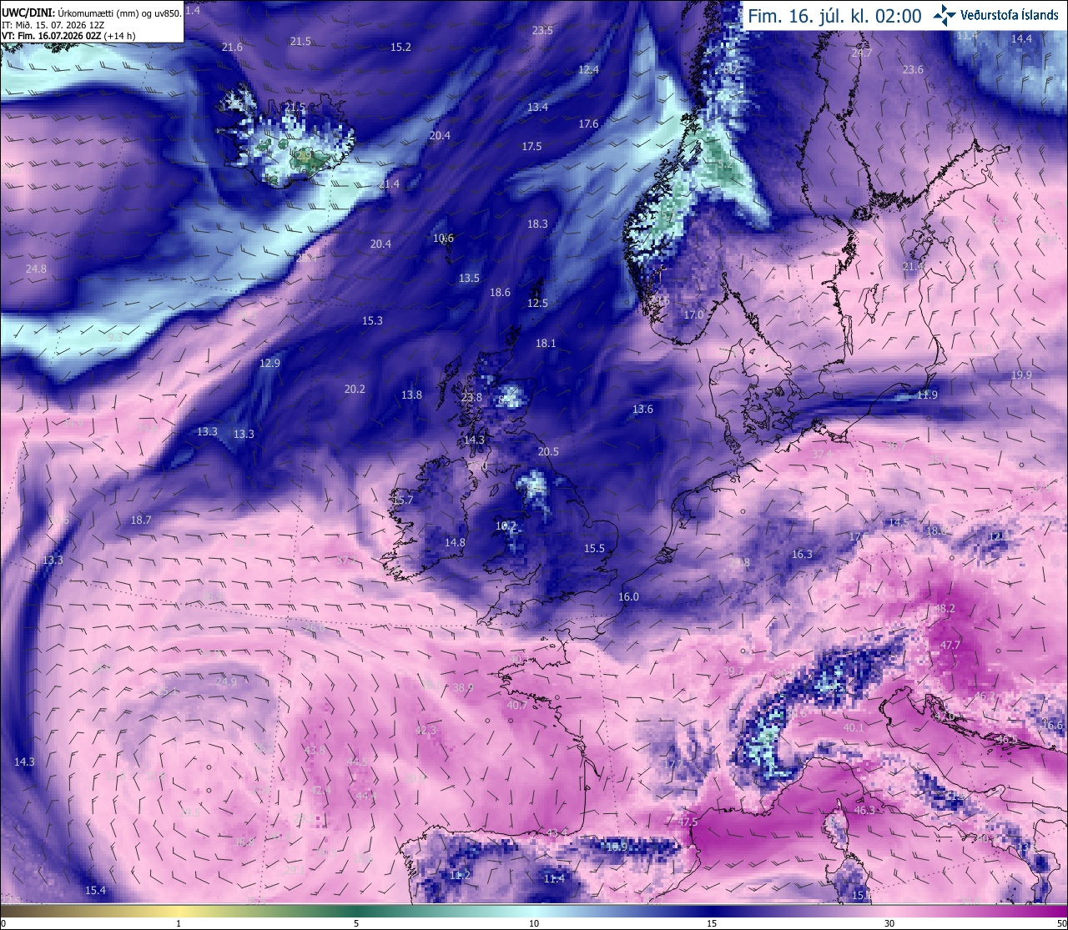Select the date label Fim. 16. júl. kl. 02:00
1068x930 pixels.
click(834, 16)
